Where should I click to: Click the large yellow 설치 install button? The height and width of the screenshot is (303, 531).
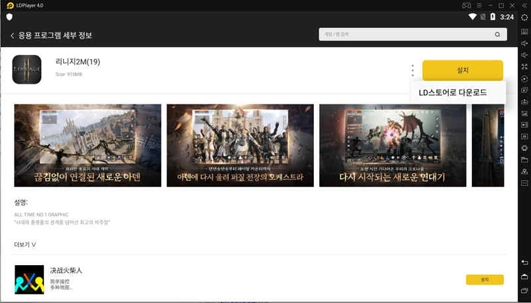pos(463,70)
